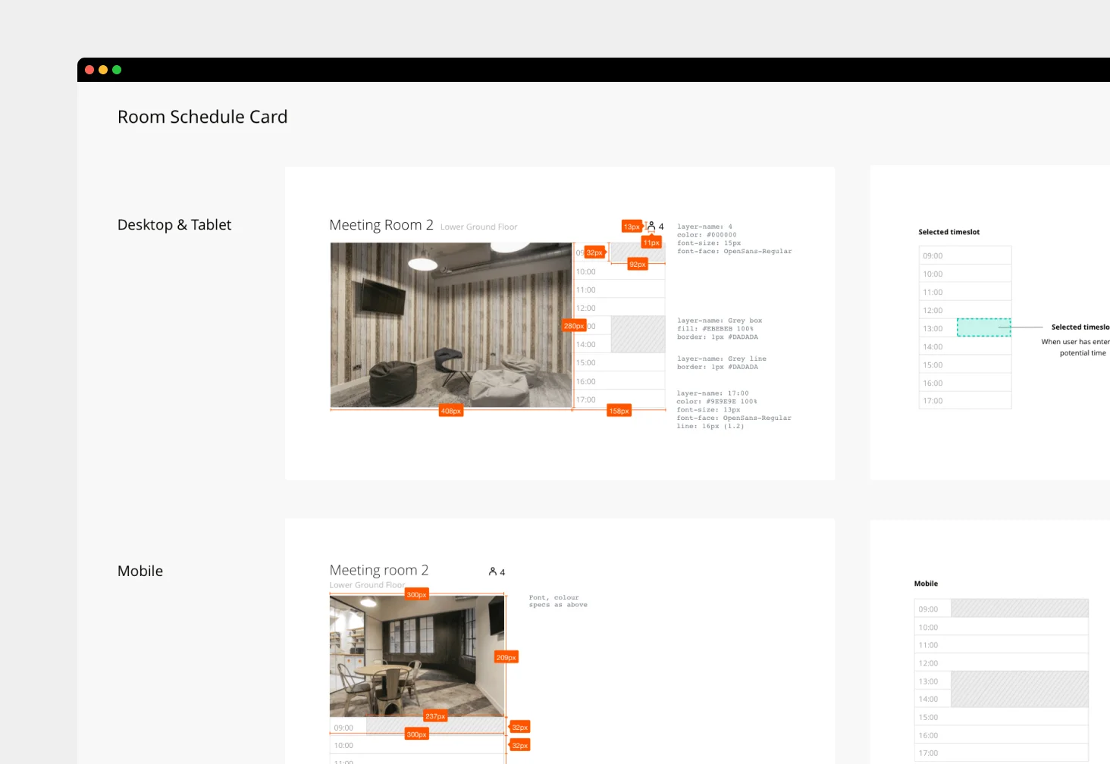Image resolution: width=1110 pixels, height=764 pixels.
Task: Click the desktop meeting room photo
Action: pos(451,325)
